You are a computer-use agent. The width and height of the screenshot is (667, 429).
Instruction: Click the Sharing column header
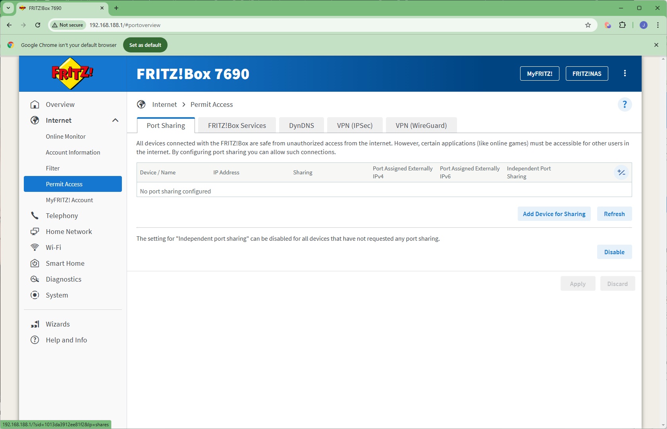tap(303, 172)
